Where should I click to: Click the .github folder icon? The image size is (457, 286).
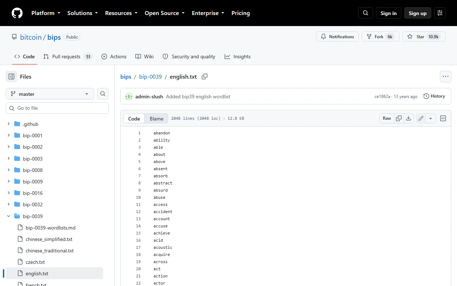click(17, 124)
